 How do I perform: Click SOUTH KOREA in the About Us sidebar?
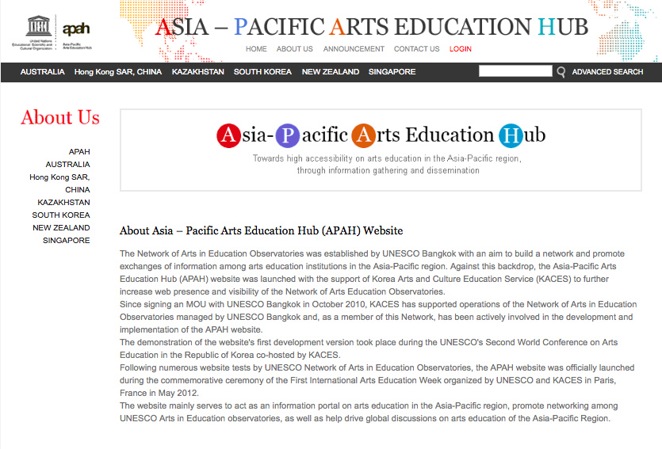(61, 215)
